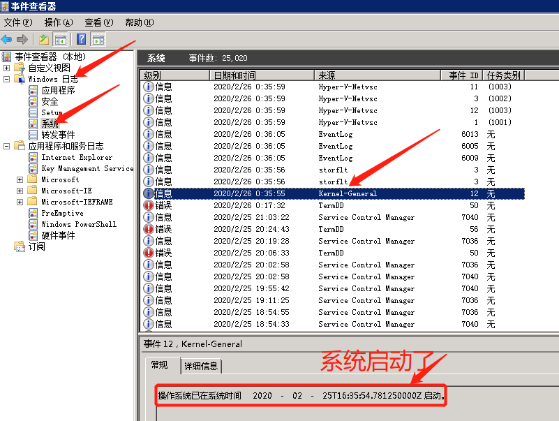Select Service Control Manager 19:55:42 event
The height and width of the screenshot is (421, 559).
click(333, 288)
